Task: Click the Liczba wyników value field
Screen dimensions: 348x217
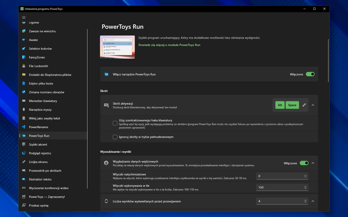Action: coord(282,201)
